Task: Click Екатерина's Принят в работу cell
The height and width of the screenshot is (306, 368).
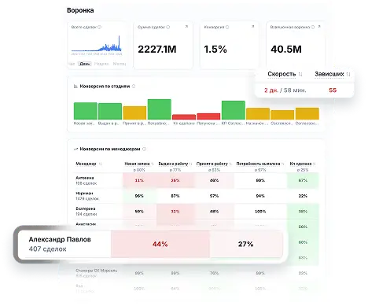Action: [x=214, y=212]
